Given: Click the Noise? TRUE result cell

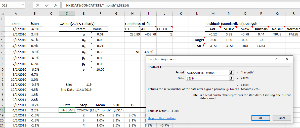Looking at the screenshot, I should pos(277,34).
